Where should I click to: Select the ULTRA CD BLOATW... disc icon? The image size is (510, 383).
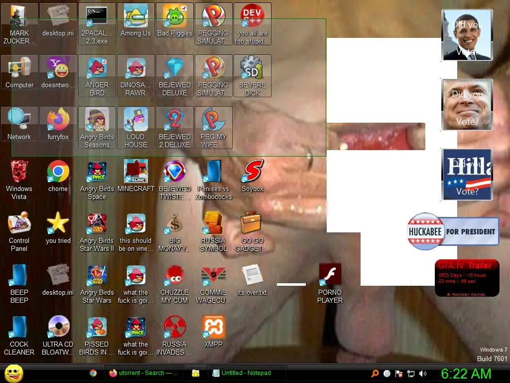pos(58,336)
